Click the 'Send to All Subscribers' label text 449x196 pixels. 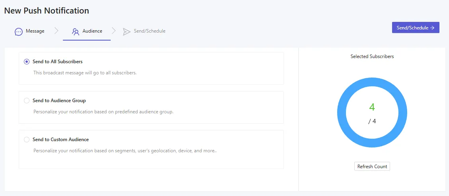57,62
